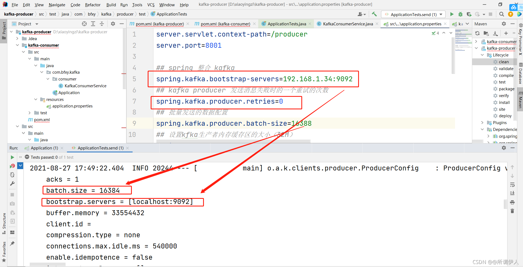Open the Refactor menu

point(93,5)
